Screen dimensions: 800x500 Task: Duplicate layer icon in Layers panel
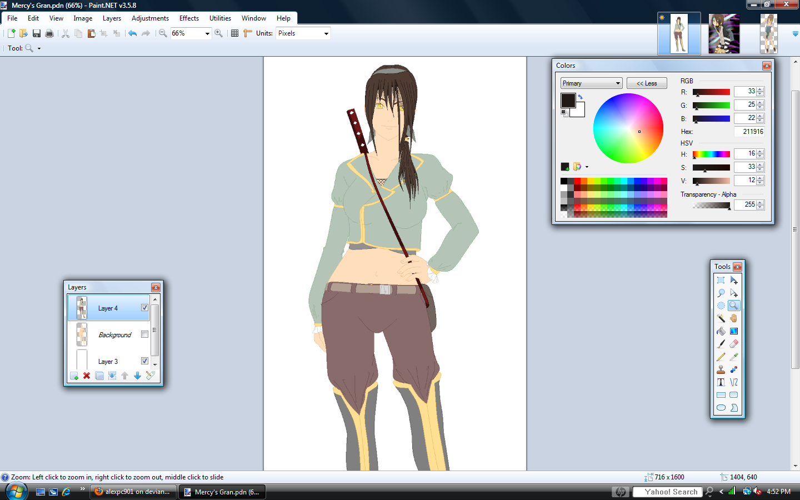(x=99, y=376)
